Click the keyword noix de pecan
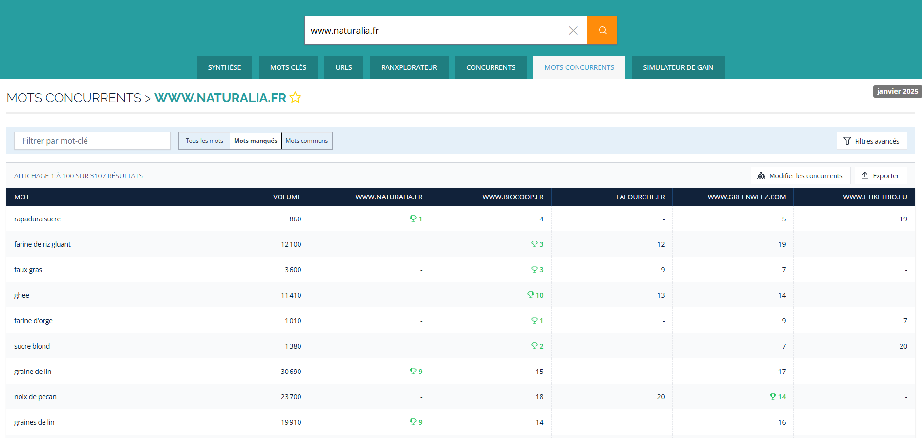922x438 pixels. [x=35, y=397]
